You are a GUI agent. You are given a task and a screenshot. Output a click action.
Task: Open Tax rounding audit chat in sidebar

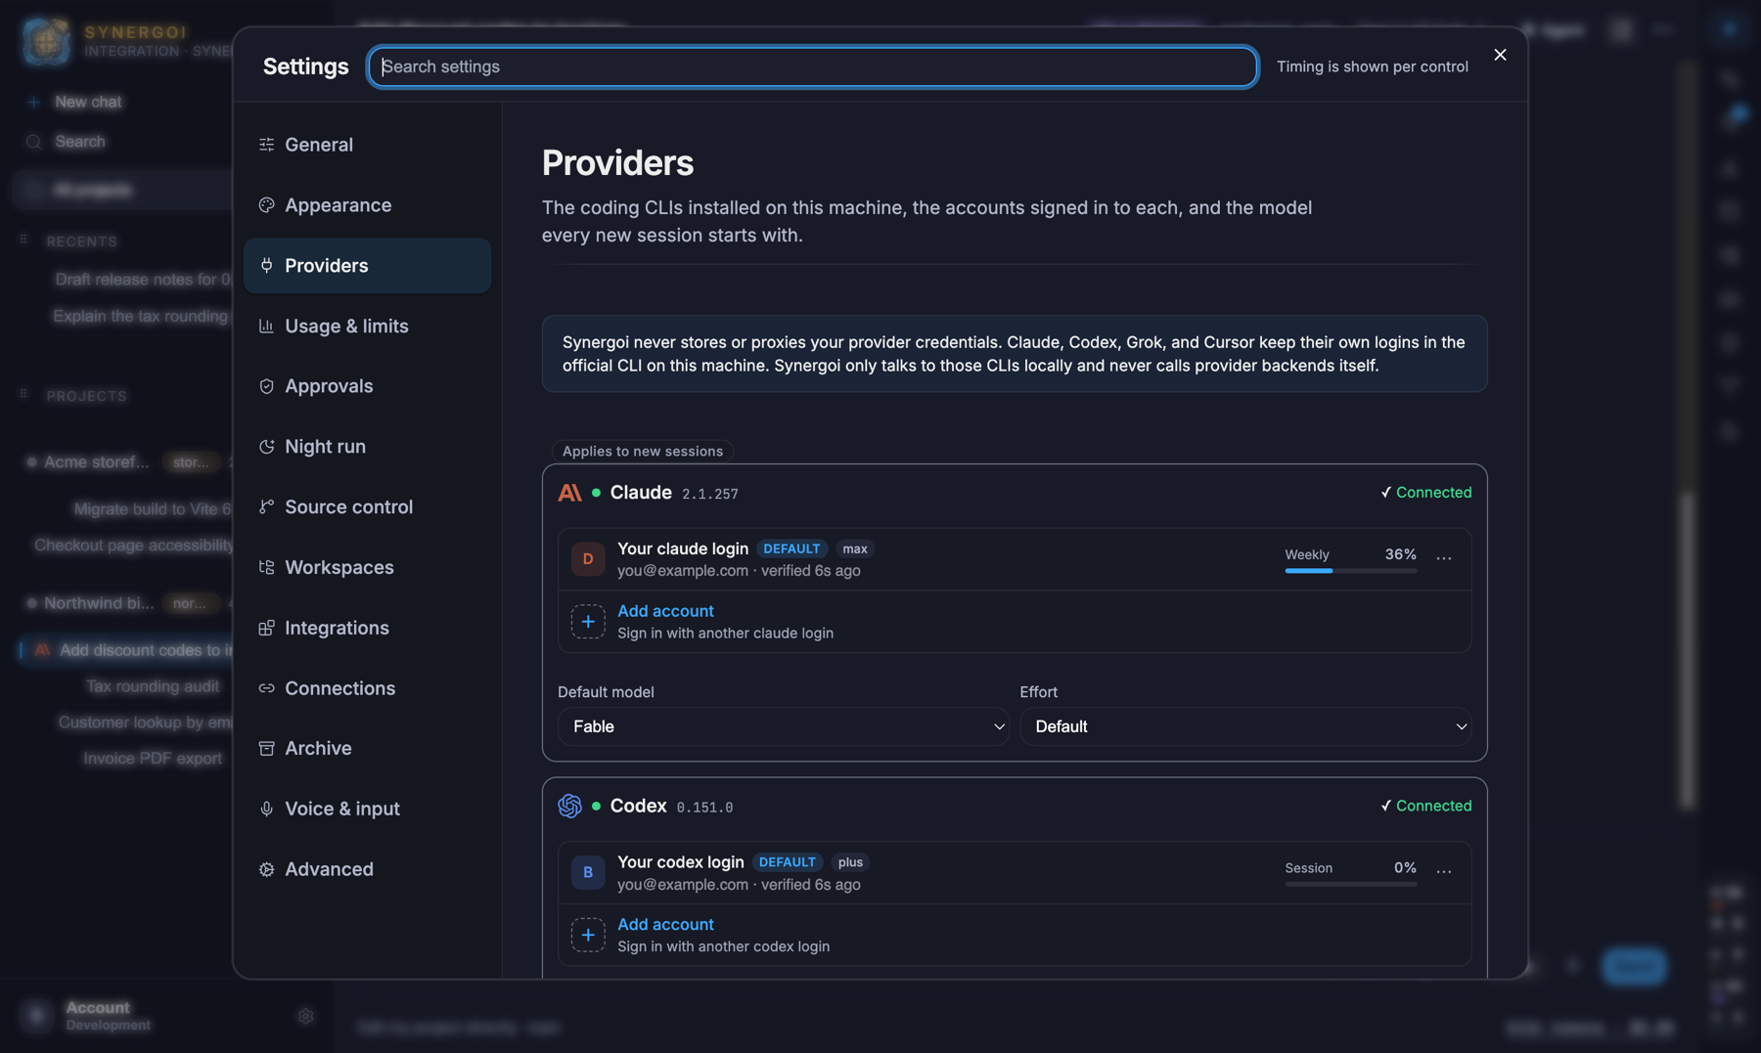coord(153,686)
